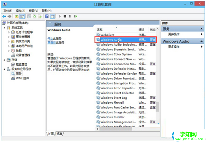
Task: Expand the 事件查看器 tree node
Action: pos(9,37)
